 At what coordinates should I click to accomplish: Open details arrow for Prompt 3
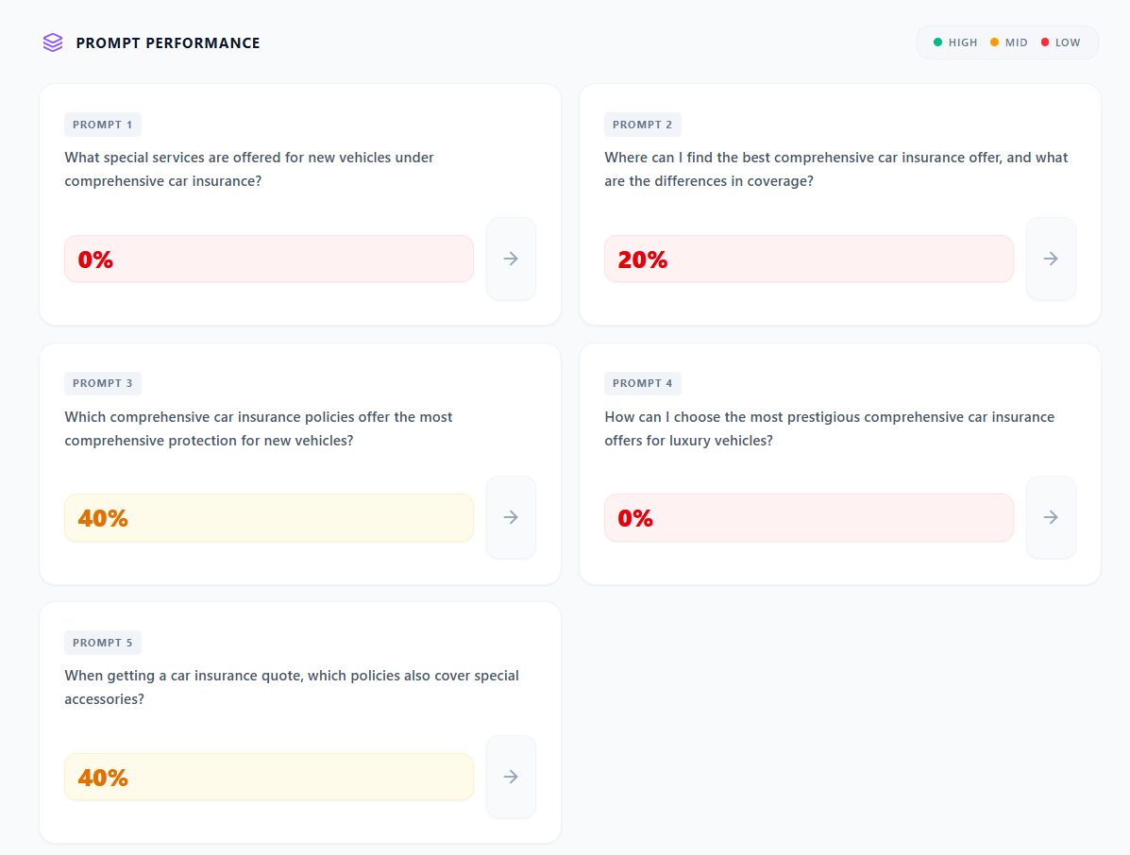pyautogui.click(x=511, y=517)
